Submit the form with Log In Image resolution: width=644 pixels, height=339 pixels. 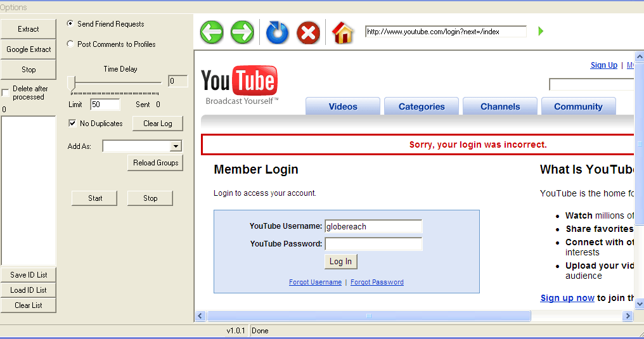point(340,262)
